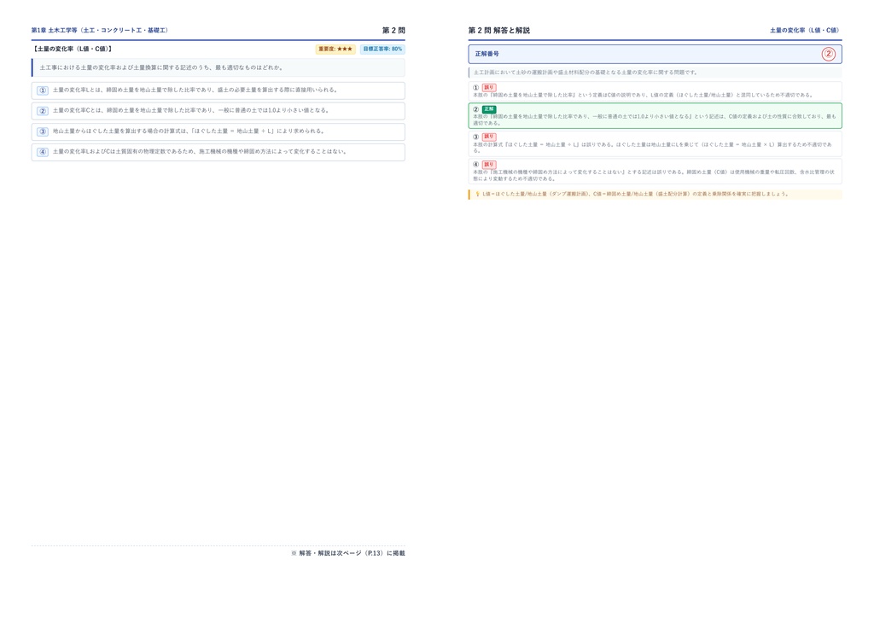Click the bracketed title 【土量の変化率（L値・C値）】

tap(72, 49)
